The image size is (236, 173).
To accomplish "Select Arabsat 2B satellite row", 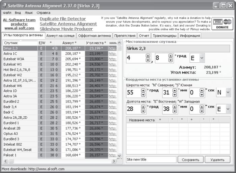I will (60, 128).
